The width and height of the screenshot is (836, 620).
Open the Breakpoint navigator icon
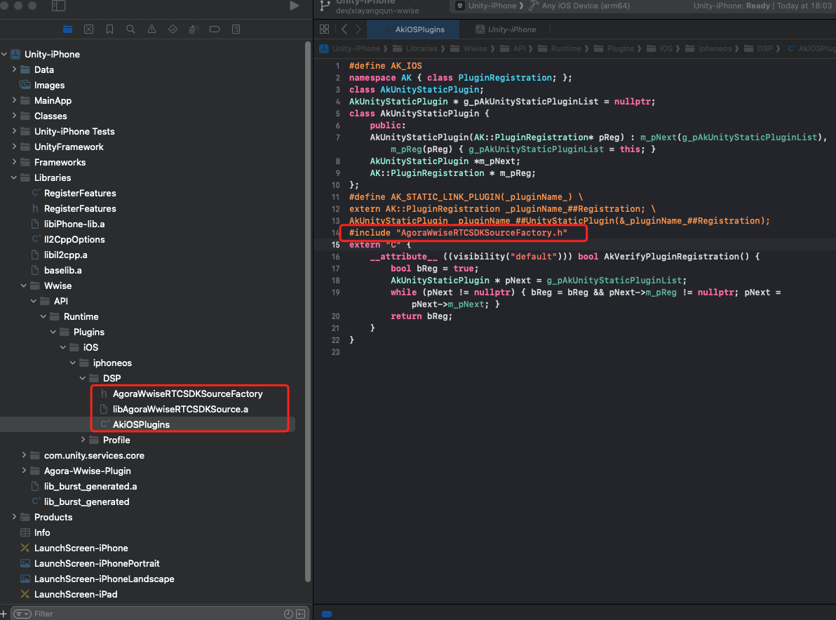[215, 29]
